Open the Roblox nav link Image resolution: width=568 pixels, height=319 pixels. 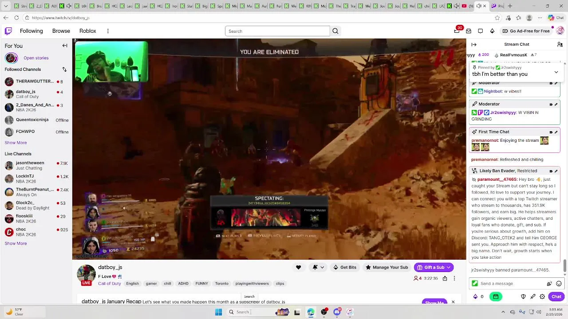88,31
